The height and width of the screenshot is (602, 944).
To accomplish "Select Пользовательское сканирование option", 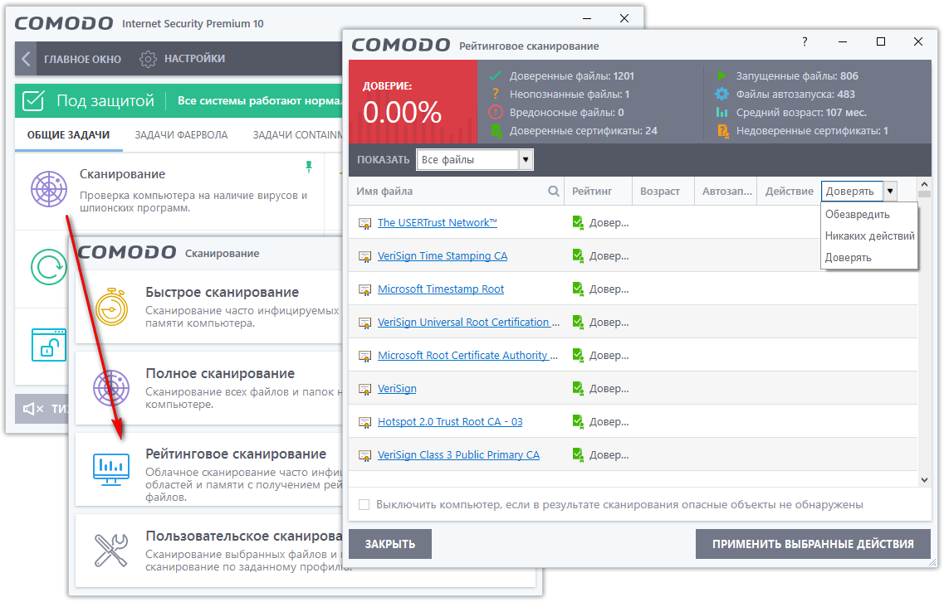I will pos(306,551).
